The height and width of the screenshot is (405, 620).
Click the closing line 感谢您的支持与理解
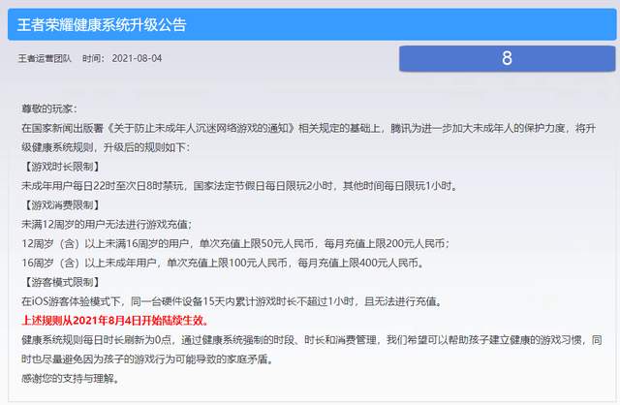pyautogui.click(x=70, y=379)
